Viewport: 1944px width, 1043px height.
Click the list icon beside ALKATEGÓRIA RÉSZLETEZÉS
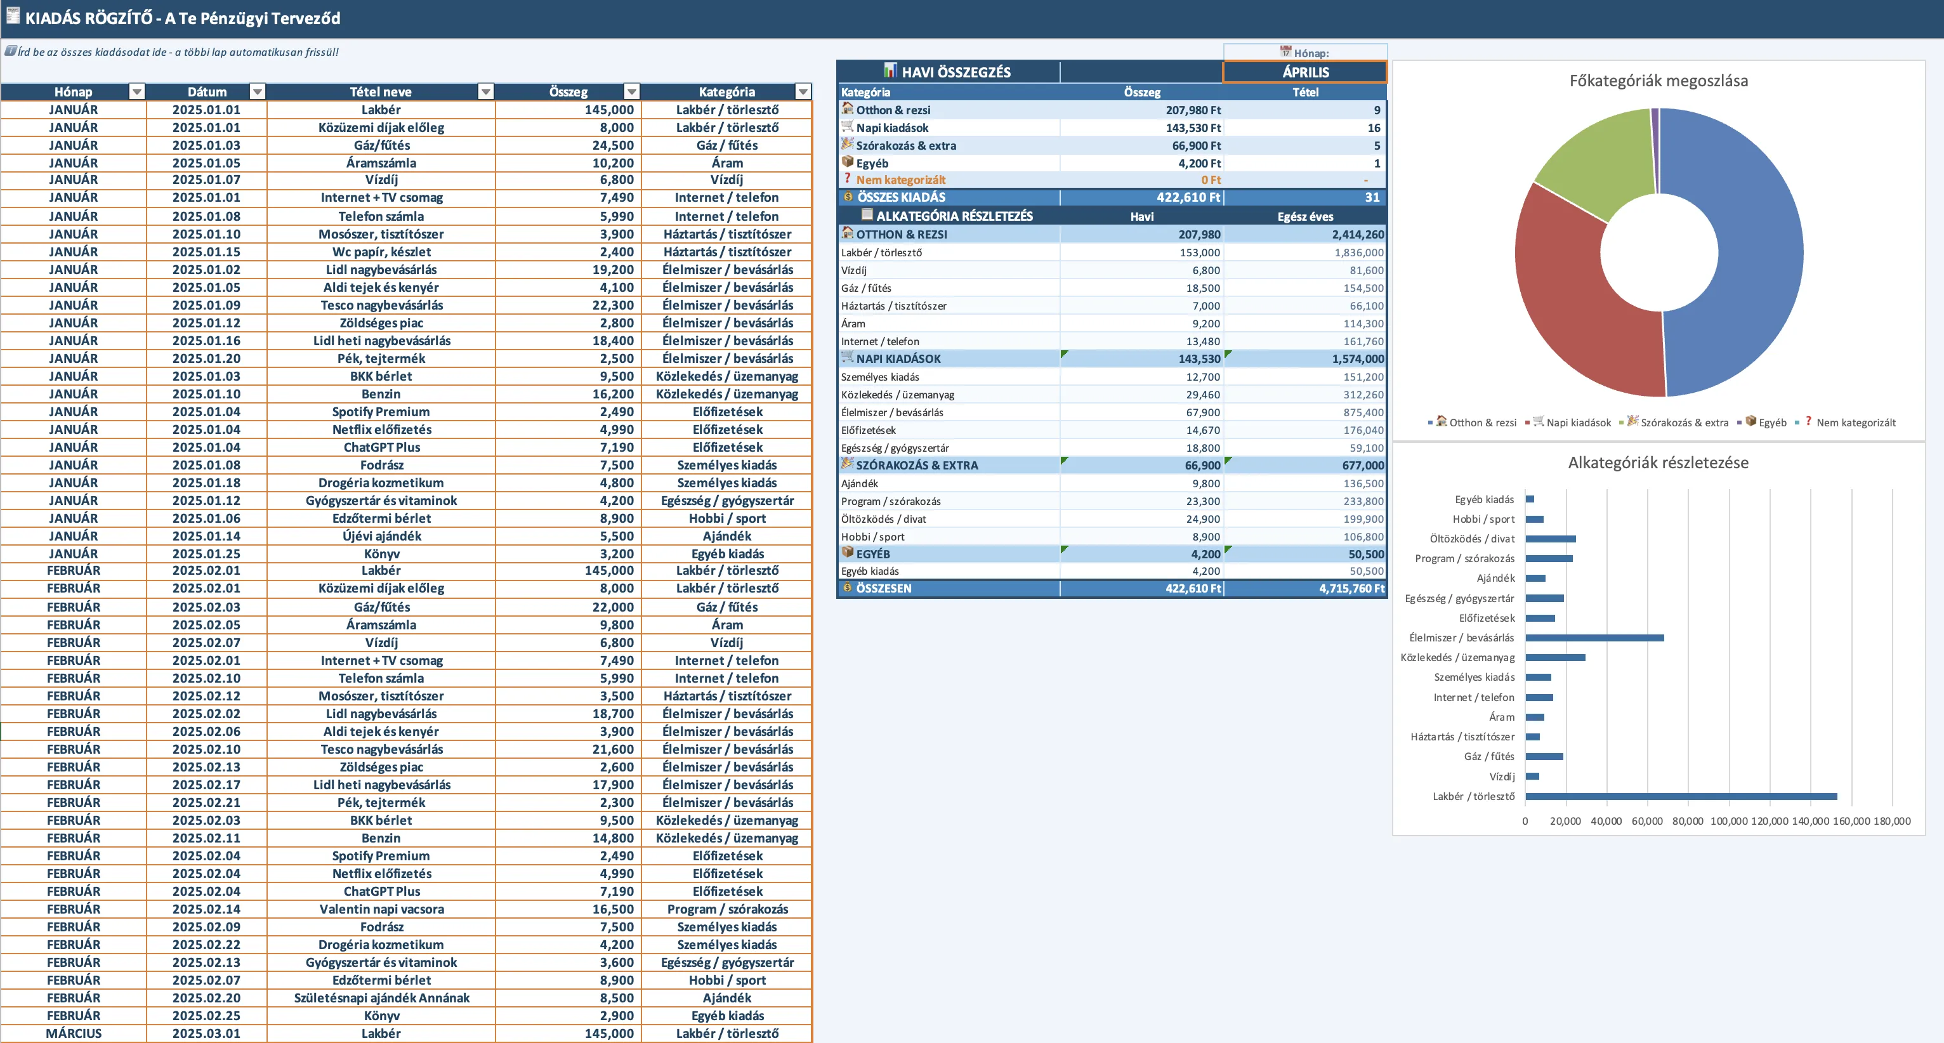(867, 215)
